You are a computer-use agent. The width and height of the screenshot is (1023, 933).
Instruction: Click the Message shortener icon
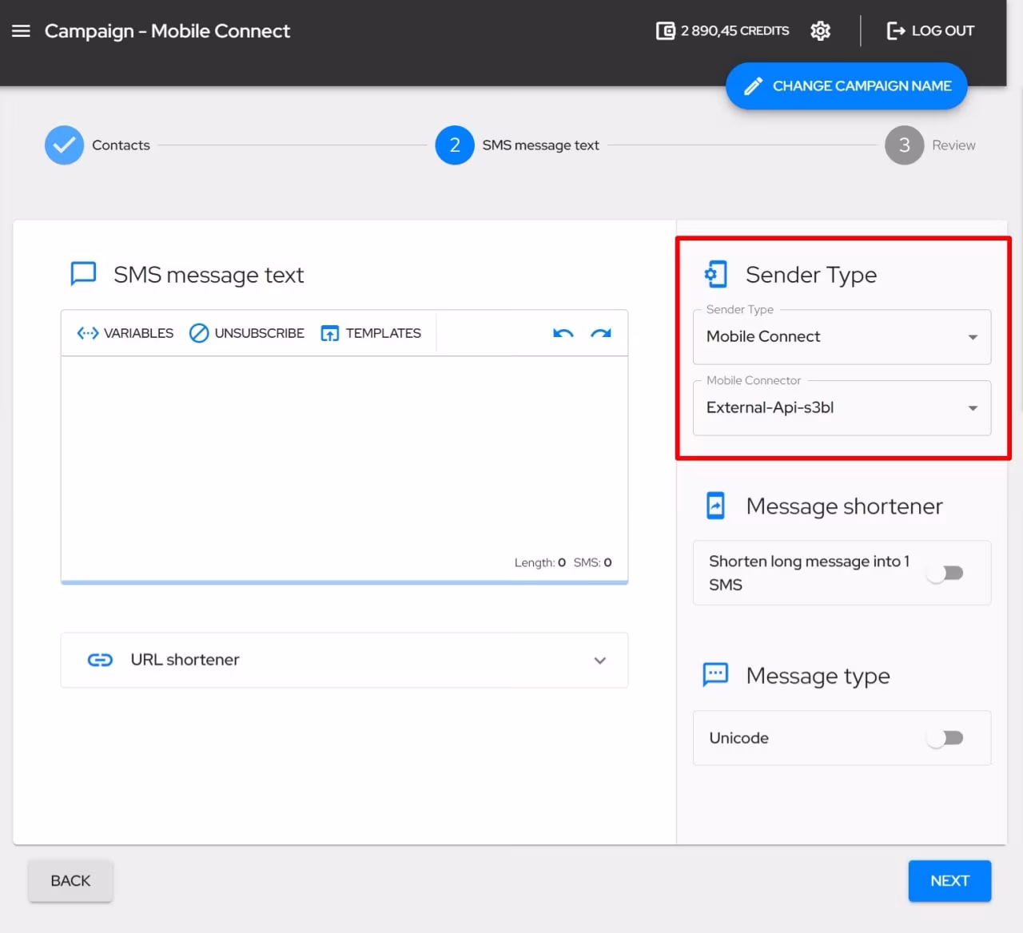click(x=715, y=506)
